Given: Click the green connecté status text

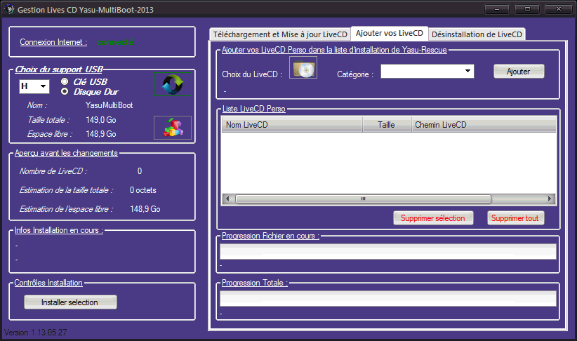Looking at the screenshot, I should pyautogui.click(x=115, y=42).
